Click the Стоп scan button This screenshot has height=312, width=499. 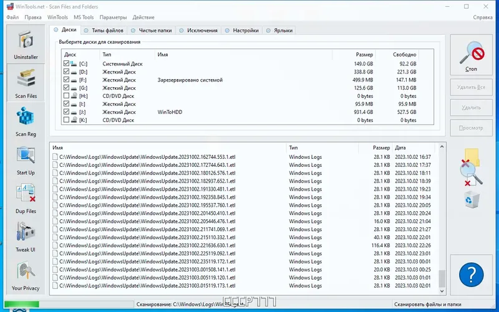[x=472, y=55]
